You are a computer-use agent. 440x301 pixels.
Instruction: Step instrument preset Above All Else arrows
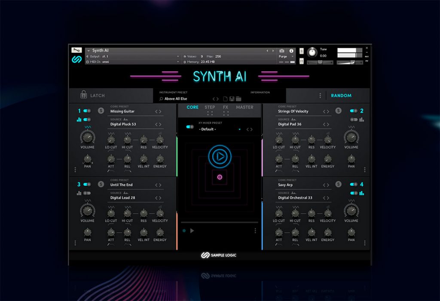[x=216, y=99]
